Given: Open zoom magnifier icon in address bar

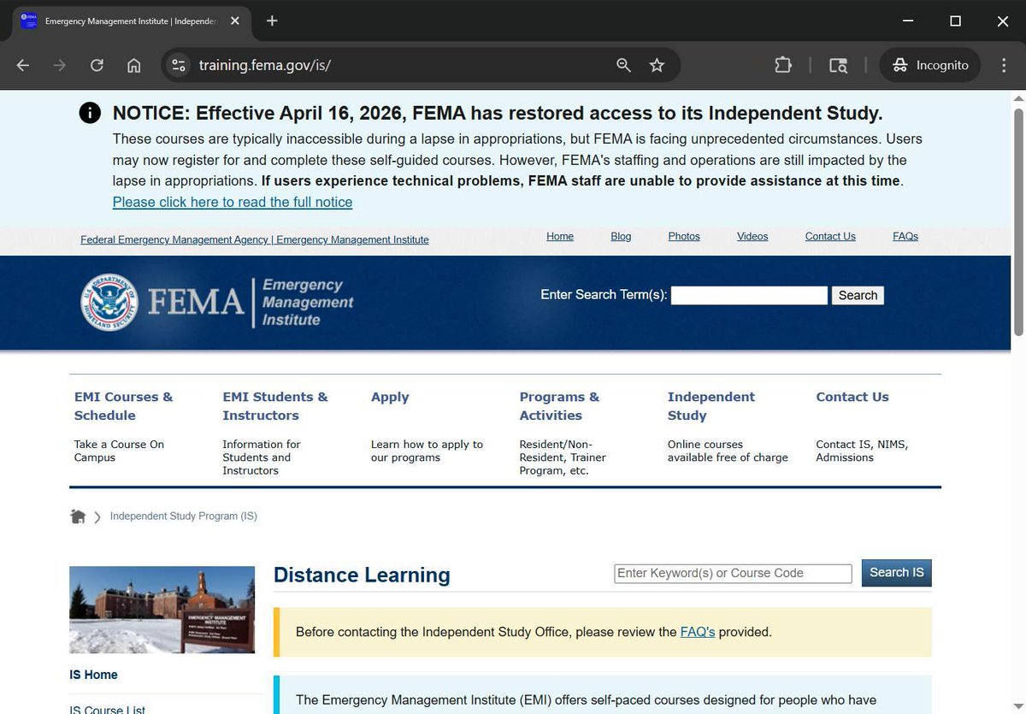Looking at the screenshot, I should (623, 65).
